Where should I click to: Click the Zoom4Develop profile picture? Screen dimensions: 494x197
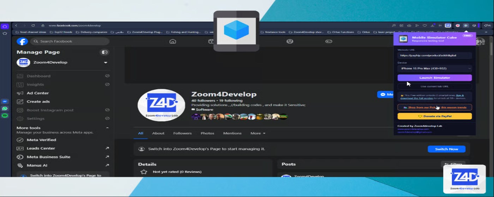(161, 105)
